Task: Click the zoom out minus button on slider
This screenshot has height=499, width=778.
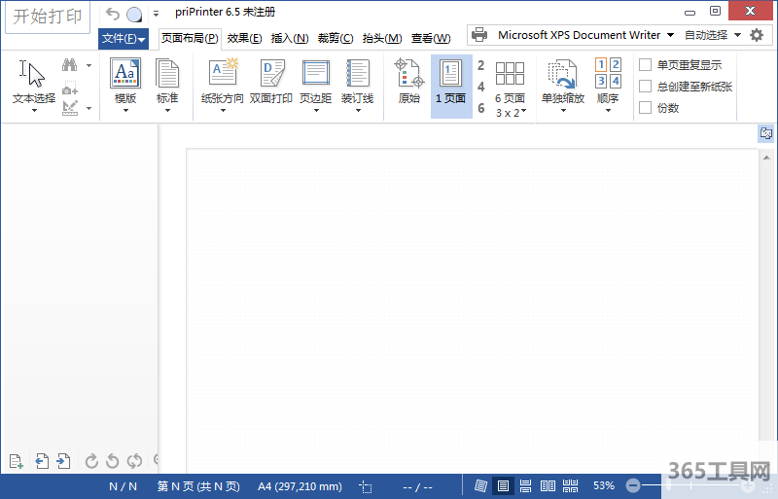Action: pyautogui.click(x=633, y=485)
